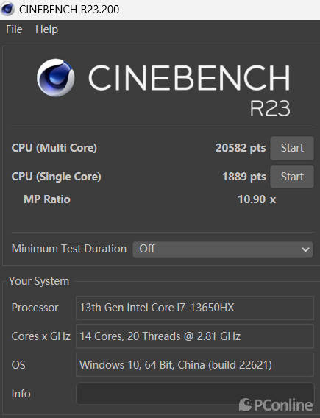Click the Your System section heading
The image size is (320, 418).
point(39,281)
